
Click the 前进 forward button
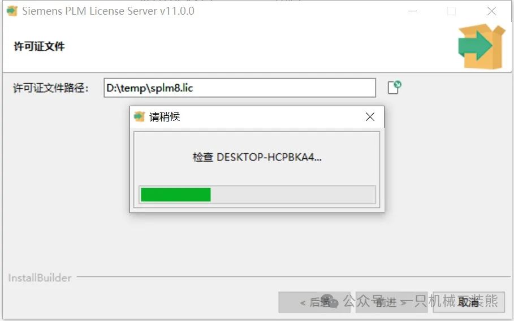(x=391, y=302)
